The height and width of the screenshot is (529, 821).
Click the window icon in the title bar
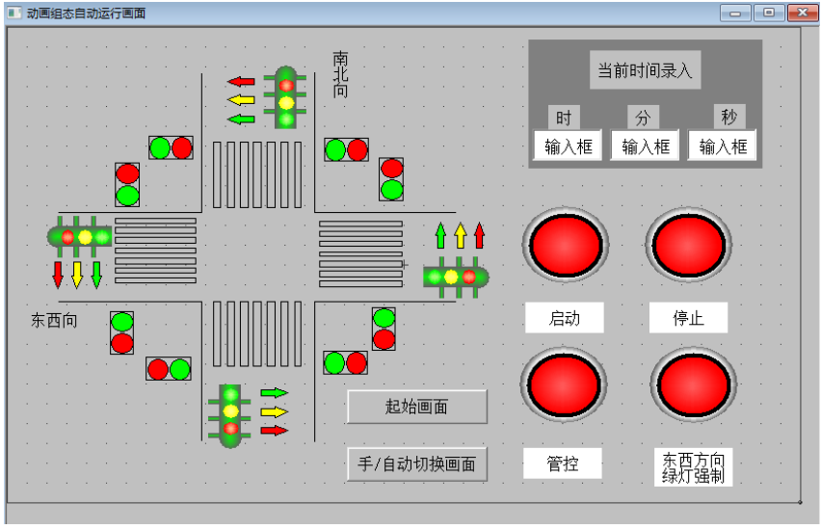pos(14,13)
